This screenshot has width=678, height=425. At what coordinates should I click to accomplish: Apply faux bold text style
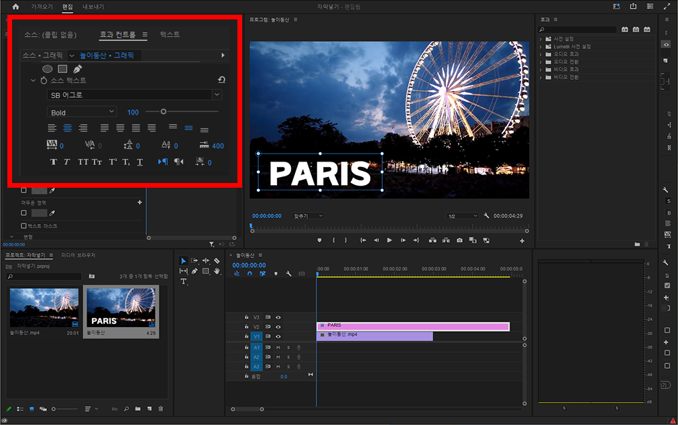[54, 162]
